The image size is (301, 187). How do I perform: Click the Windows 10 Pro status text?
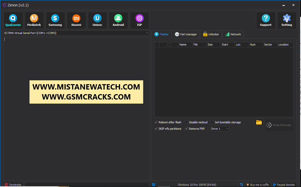[197, 185]
